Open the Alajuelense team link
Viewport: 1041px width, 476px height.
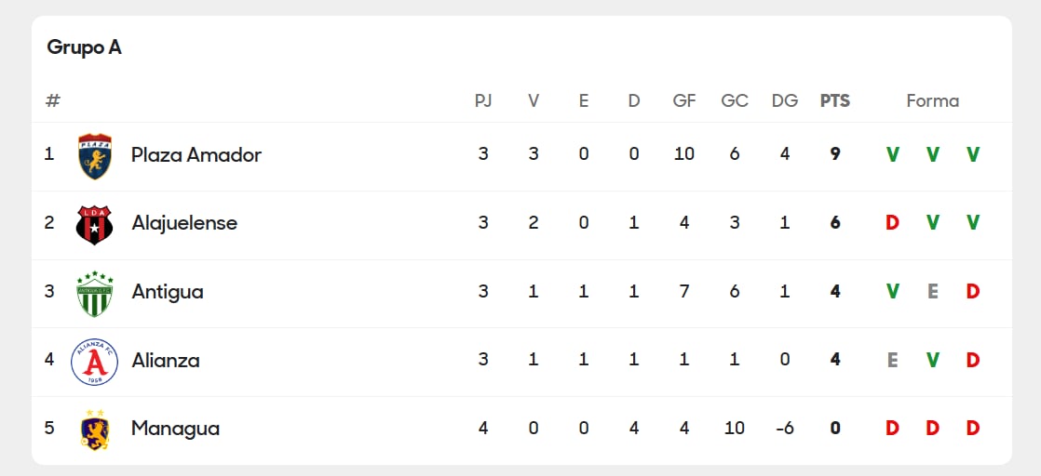[183, 223]
